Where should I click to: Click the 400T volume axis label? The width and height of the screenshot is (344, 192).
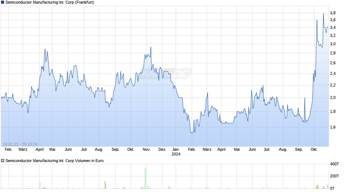click(x=334, y=164)
